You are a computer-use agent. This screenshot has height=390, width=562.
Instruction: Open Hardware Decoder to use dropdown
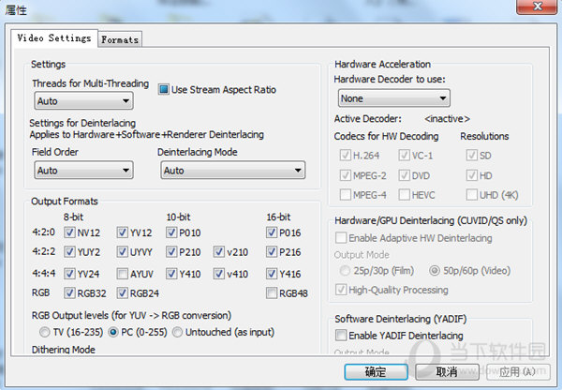(394, 98)
